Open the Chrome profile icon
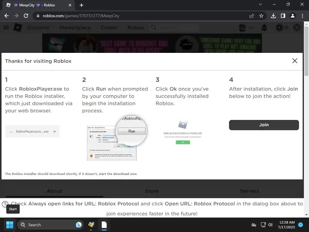 tap(293, 16)
